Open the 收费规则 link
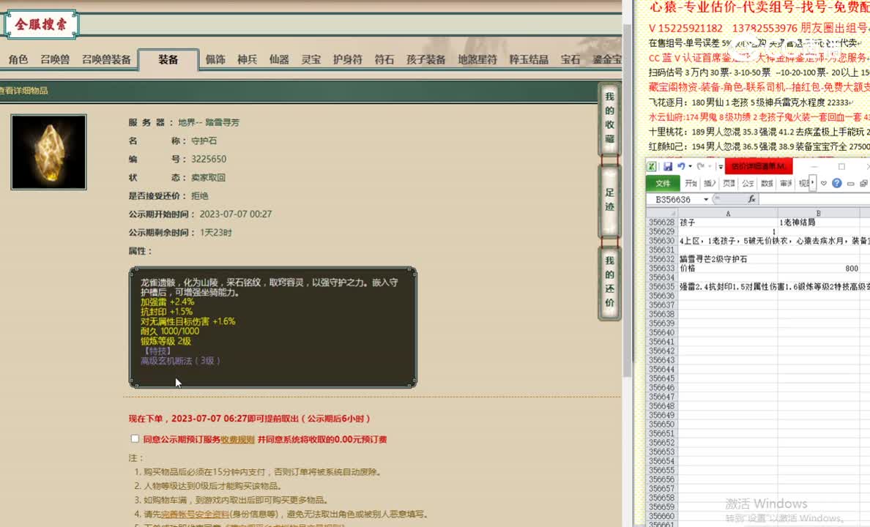This screenshot has height=527, width=870. coord(237,439)
